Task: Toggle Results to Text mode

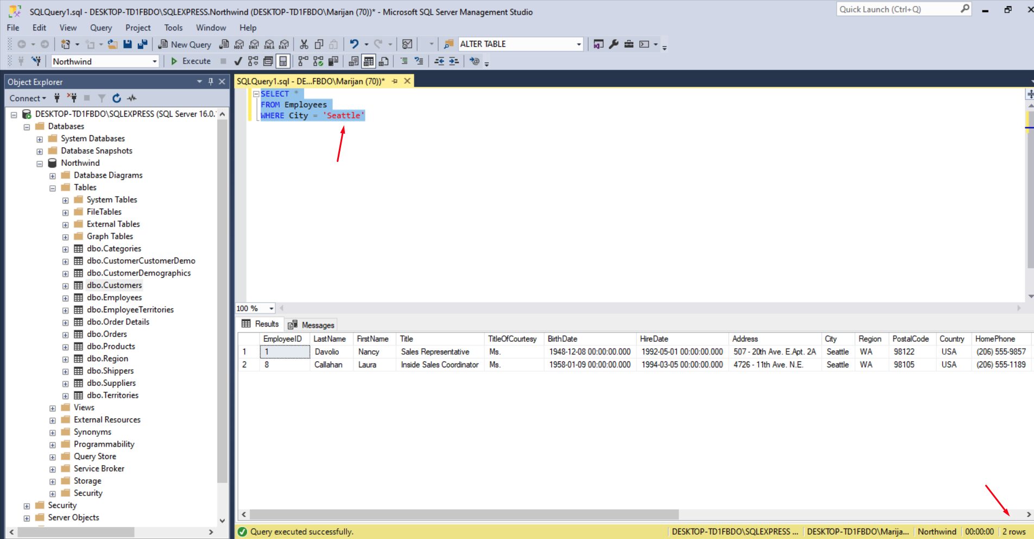Action: 354,61
